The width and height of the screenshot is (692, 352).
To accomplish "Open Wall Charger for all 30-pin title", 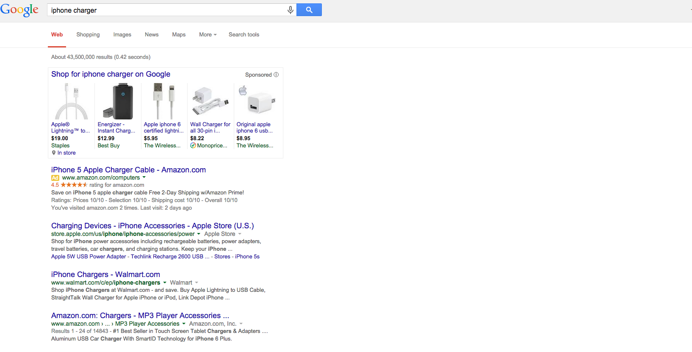I will 210,127.
